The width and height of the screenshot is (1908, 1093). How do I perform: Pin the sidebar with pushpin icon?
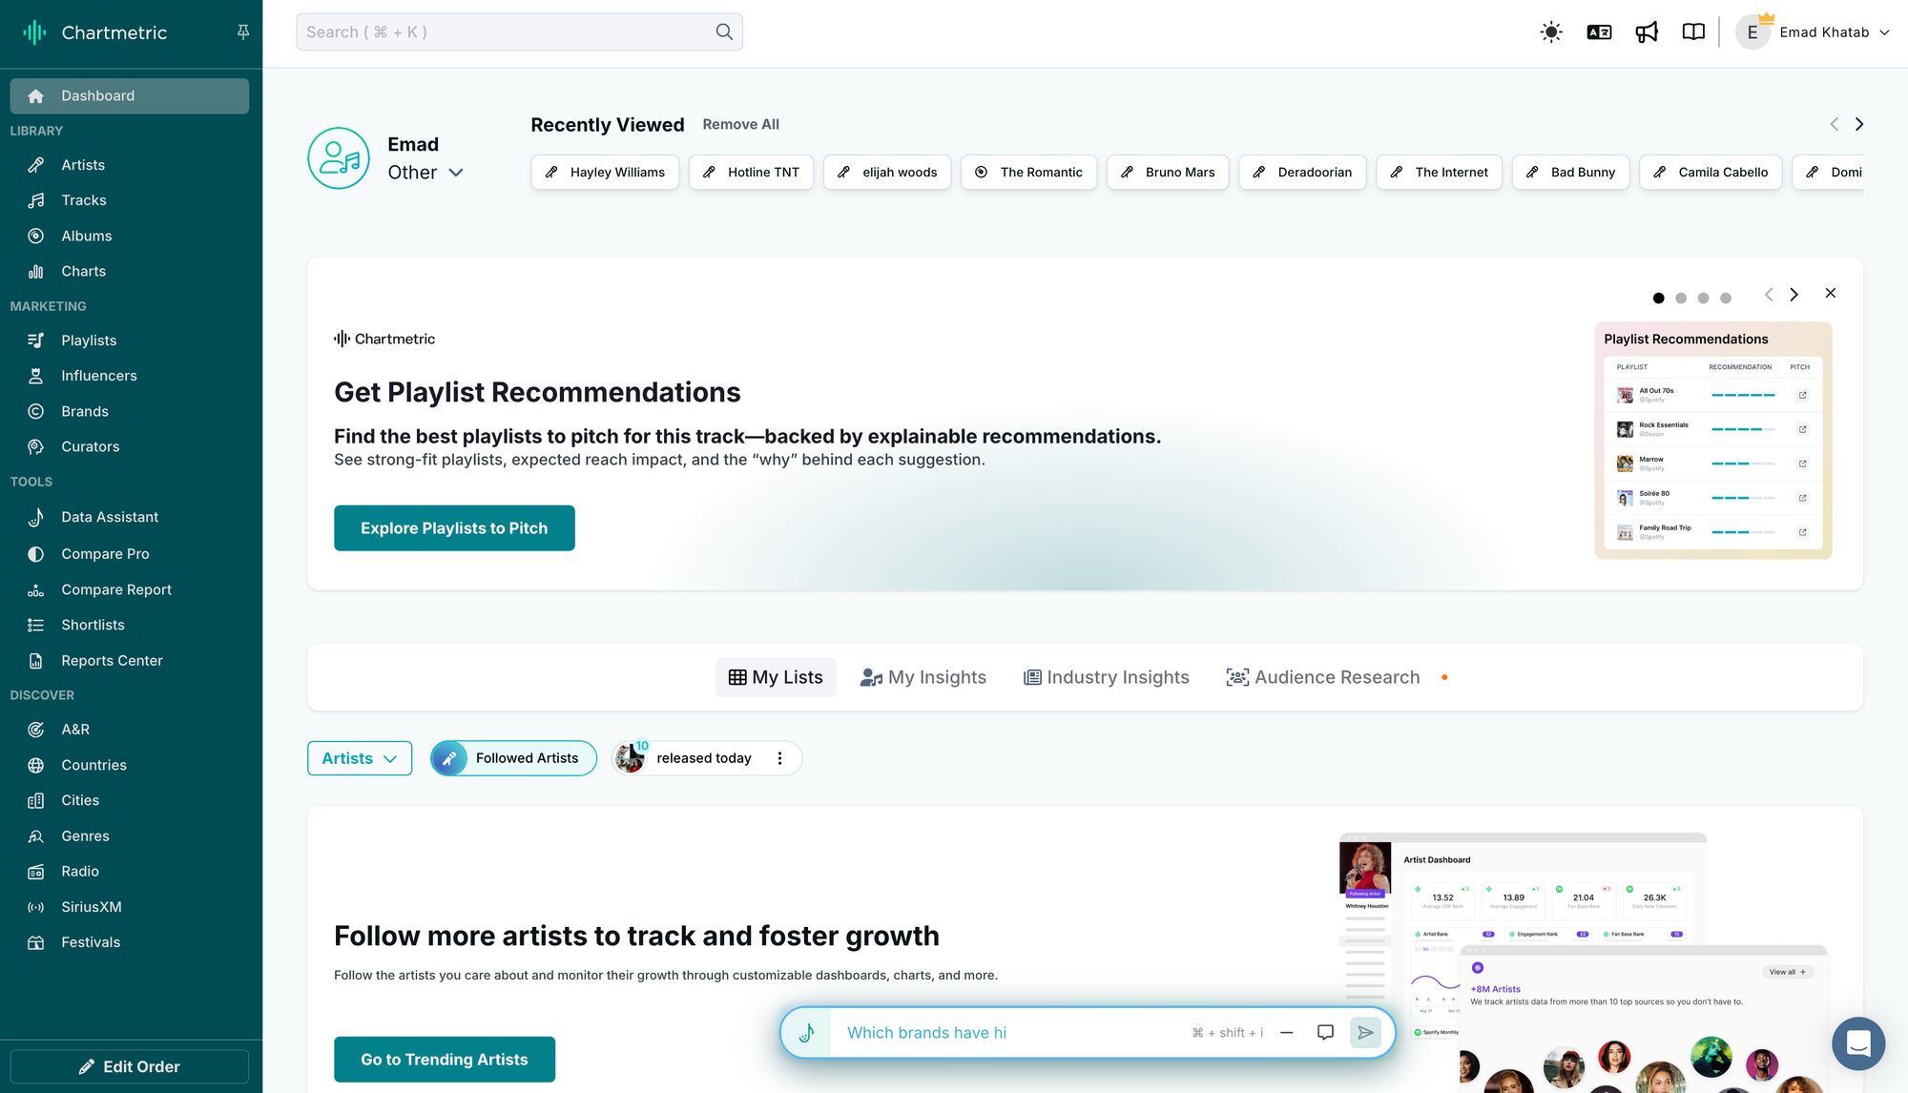243,32
